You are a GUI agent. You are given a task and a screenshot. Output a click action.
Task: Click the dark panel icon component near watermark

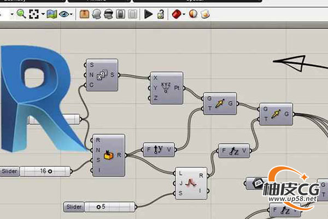(257, 183)
